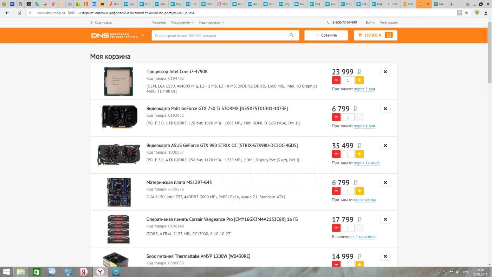Reload page using refresh icon
The image size is (492, 277).
[x=30, y=13]
